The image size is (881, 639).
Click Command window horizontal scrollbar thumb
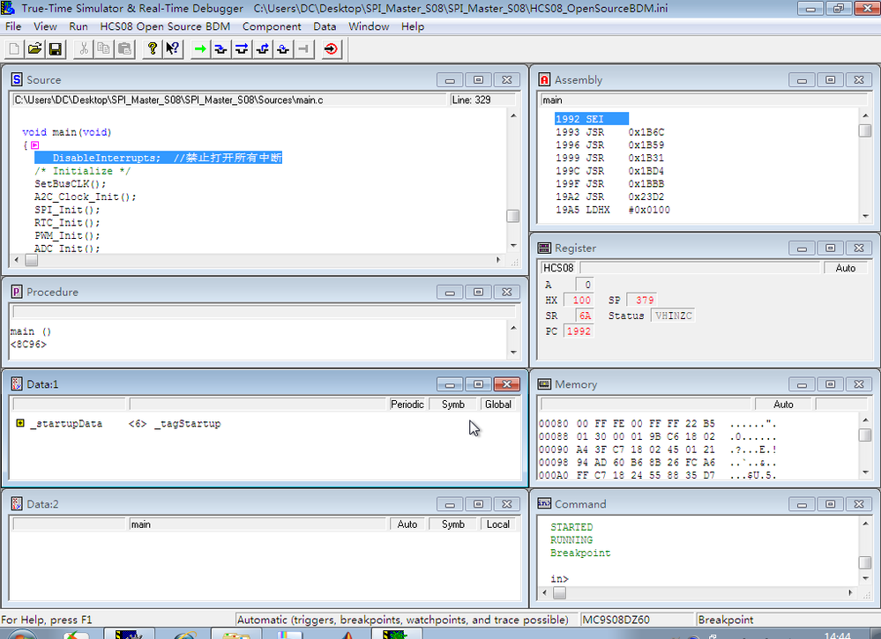560,593
